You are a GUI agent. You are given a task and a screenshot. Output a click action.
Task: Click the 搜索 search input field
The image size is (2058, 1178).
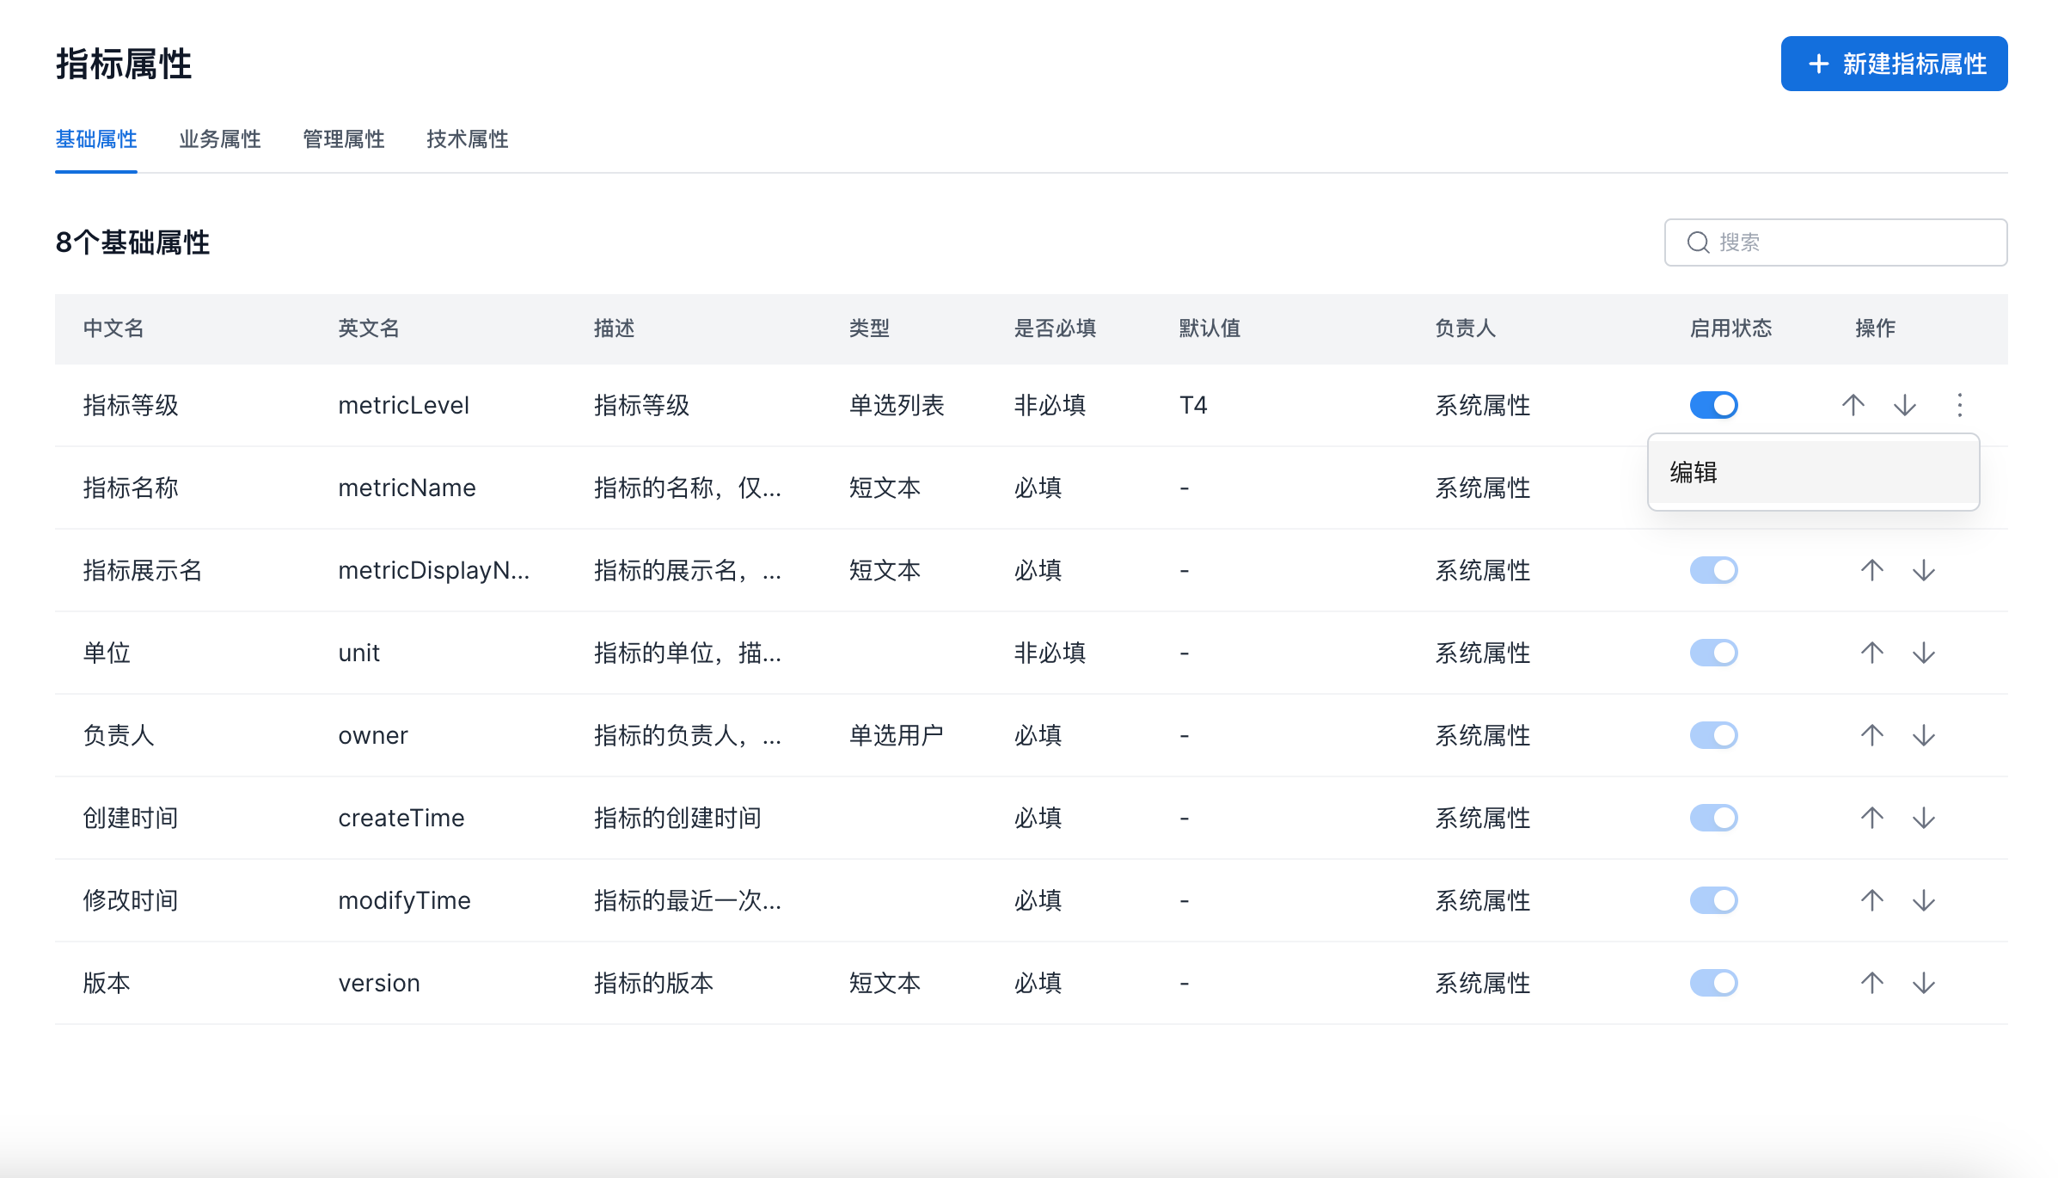point(1848,242)
